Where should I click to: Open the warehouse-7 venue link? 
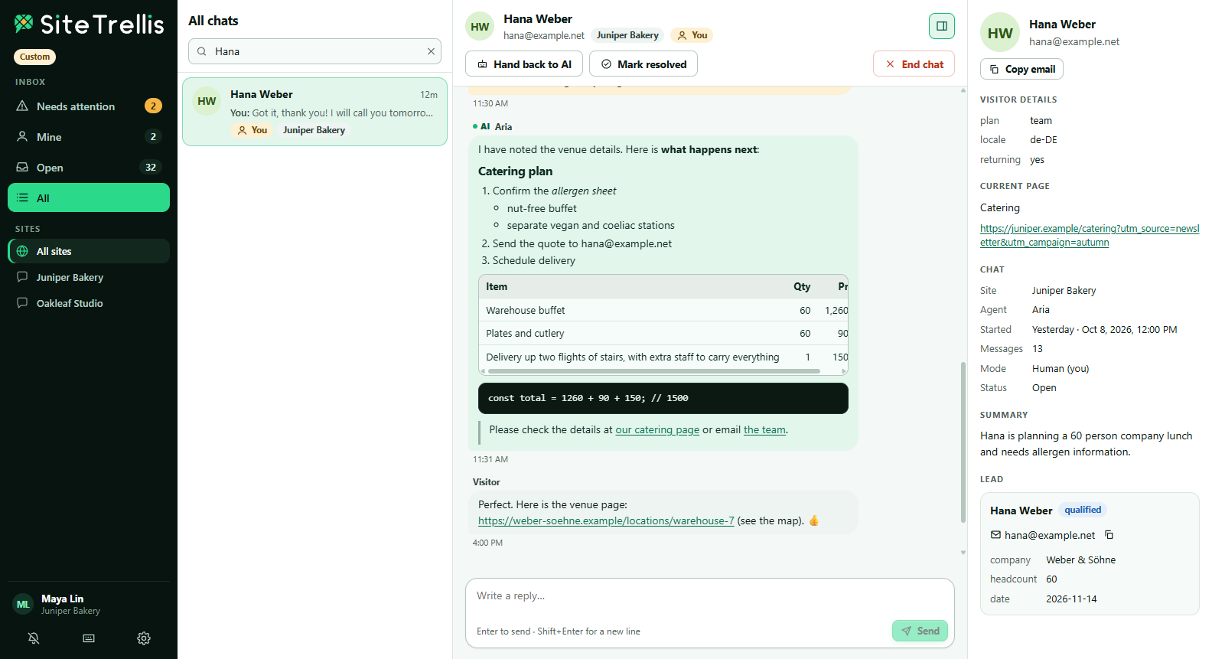pos(606,521)
